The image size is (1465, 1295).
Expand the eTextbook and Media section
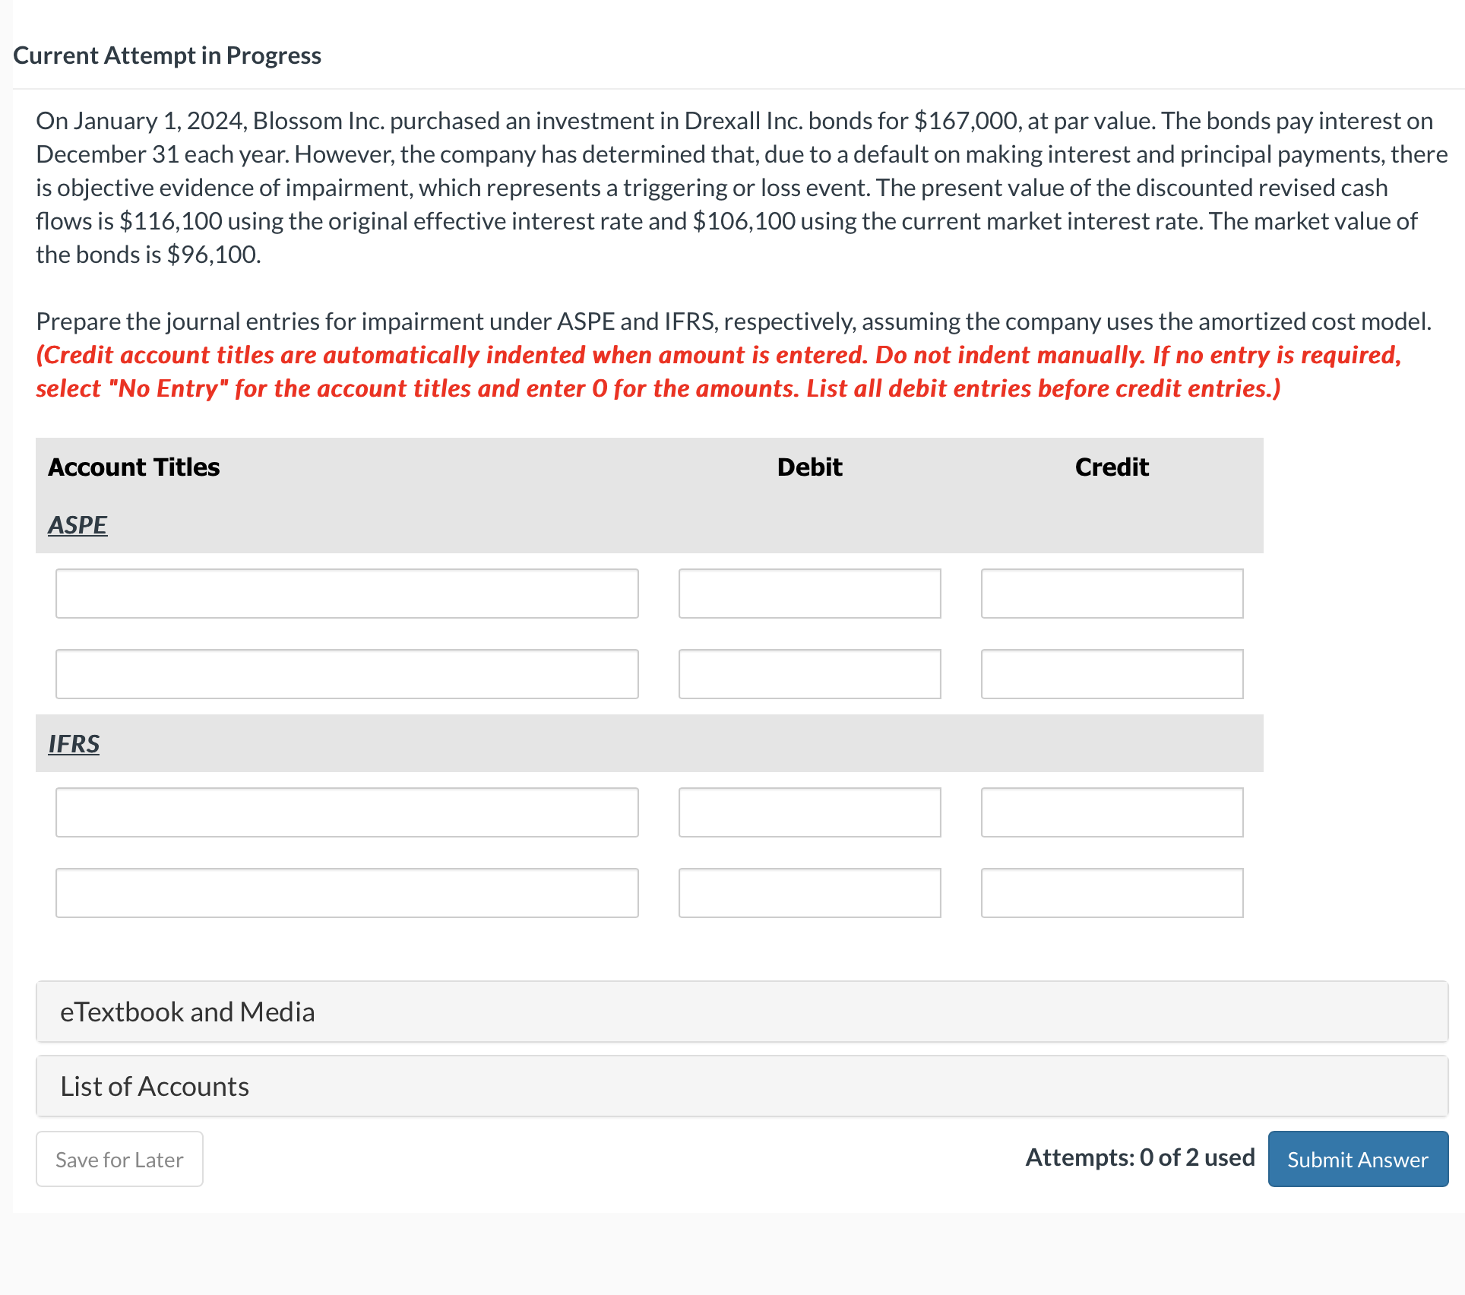(x=188, y=1012)
